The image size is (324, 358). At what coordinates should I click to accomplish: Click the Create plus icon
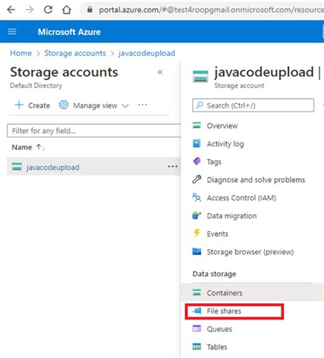pos(19,105)
